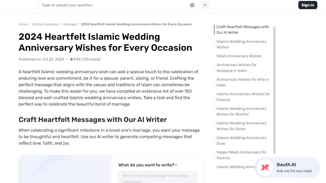Screen dimensions: 326x183
Task: Open Islamic Wedding Anniversary Wishes for Brother
Action: (x=241, y=111)
